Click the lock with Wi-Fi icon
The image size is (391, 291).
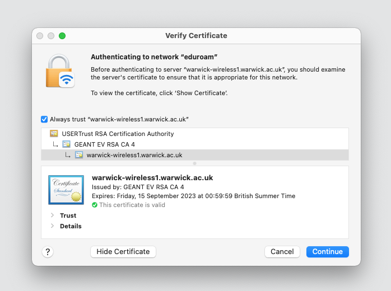[60, 71]
